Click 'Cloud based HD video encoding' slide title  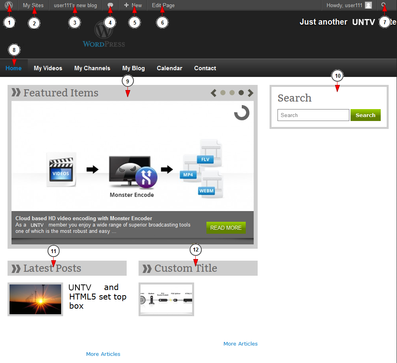click(84, 218)
